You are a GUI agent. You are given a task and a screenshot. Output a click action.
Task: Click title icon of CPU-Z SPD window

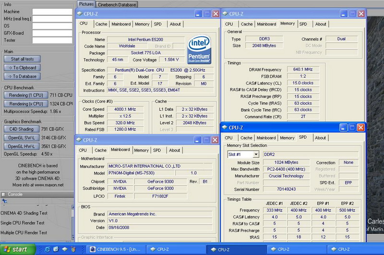point(225,127)
